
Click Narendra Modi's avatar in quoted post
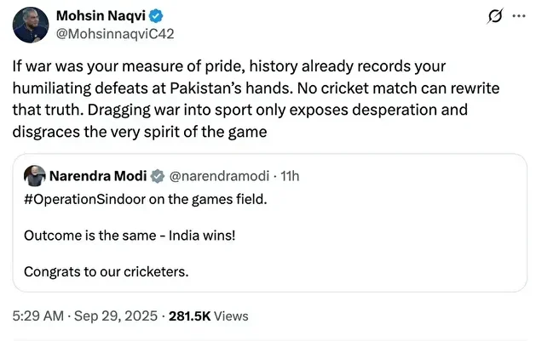coord(35,176)
